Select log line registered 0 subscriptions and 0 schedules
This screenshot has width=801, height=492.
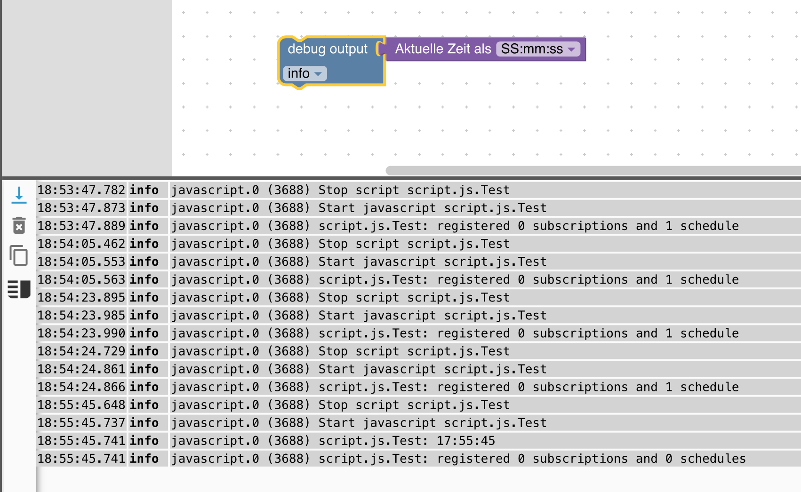coord(419,459)
